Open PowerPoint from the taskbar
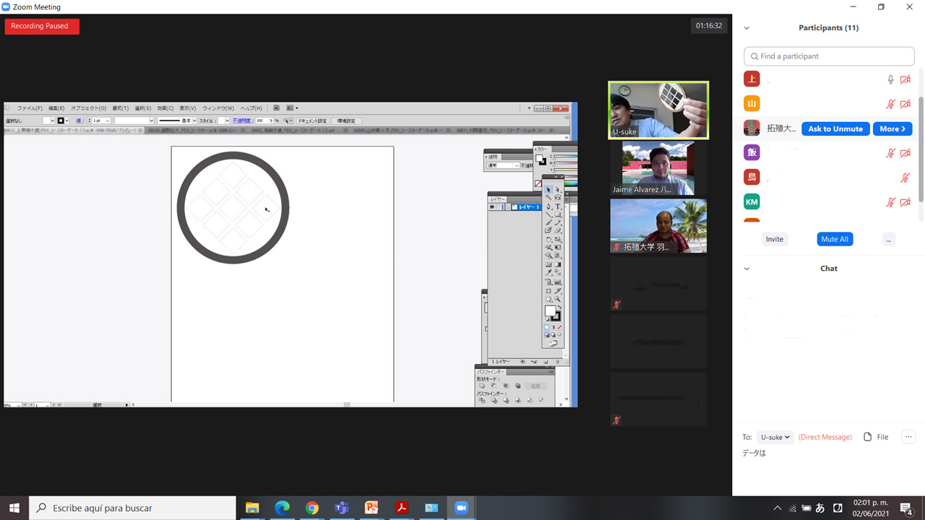Image resolution: width=925 pixels, height=520 pixels. pyautogui.click(x=371, y=508)
